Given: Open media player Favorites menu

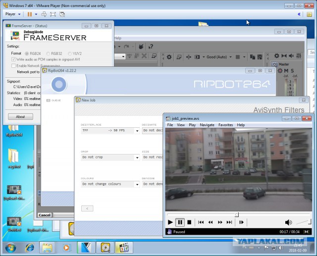Looking at the screenshot, I should coord(226,125).
